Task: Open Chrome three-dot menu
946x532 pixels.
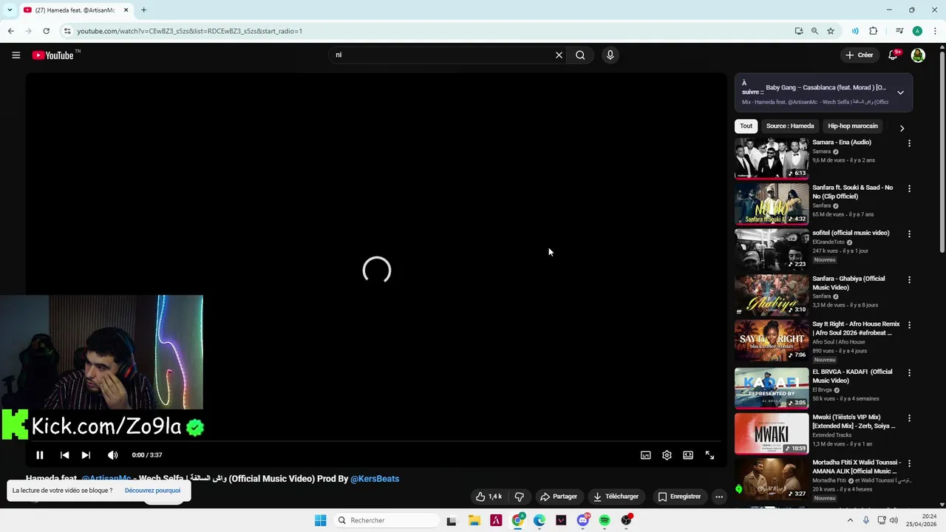Action: pyautogui.click(x=935, y=31)
